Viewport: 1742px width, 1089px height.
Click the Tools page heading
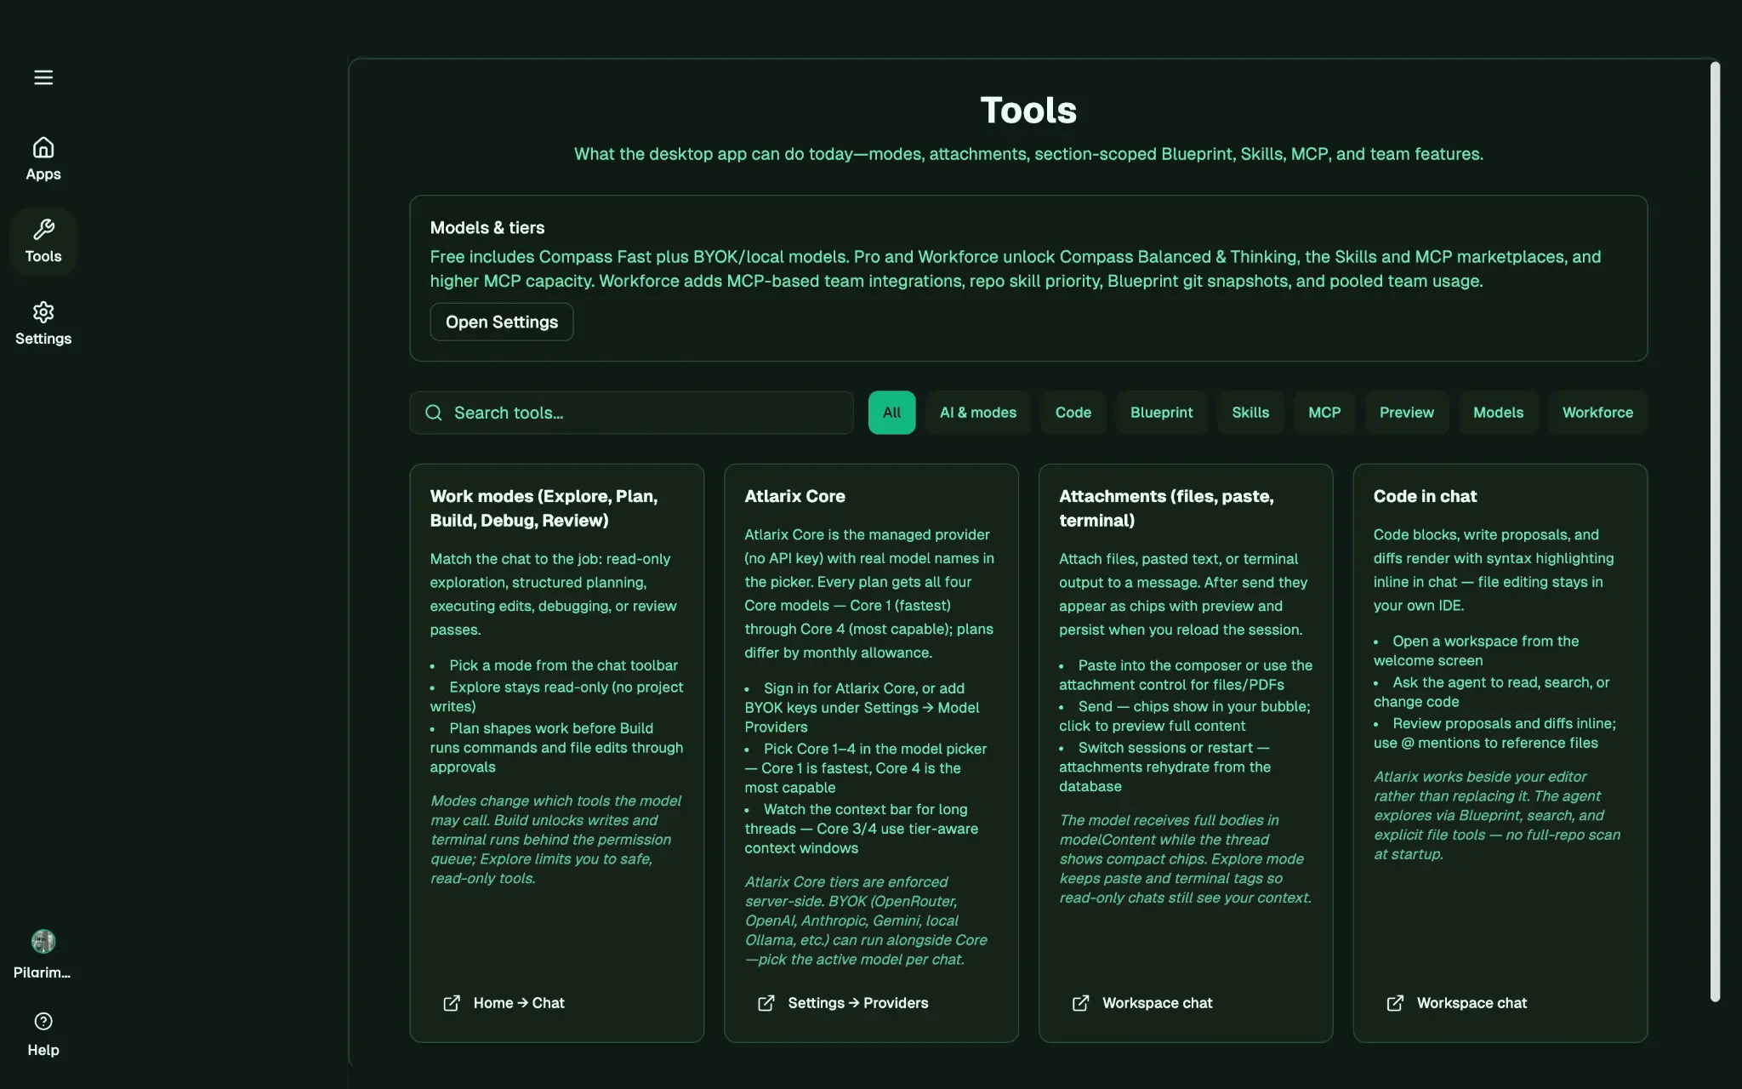click(1028, 110)
